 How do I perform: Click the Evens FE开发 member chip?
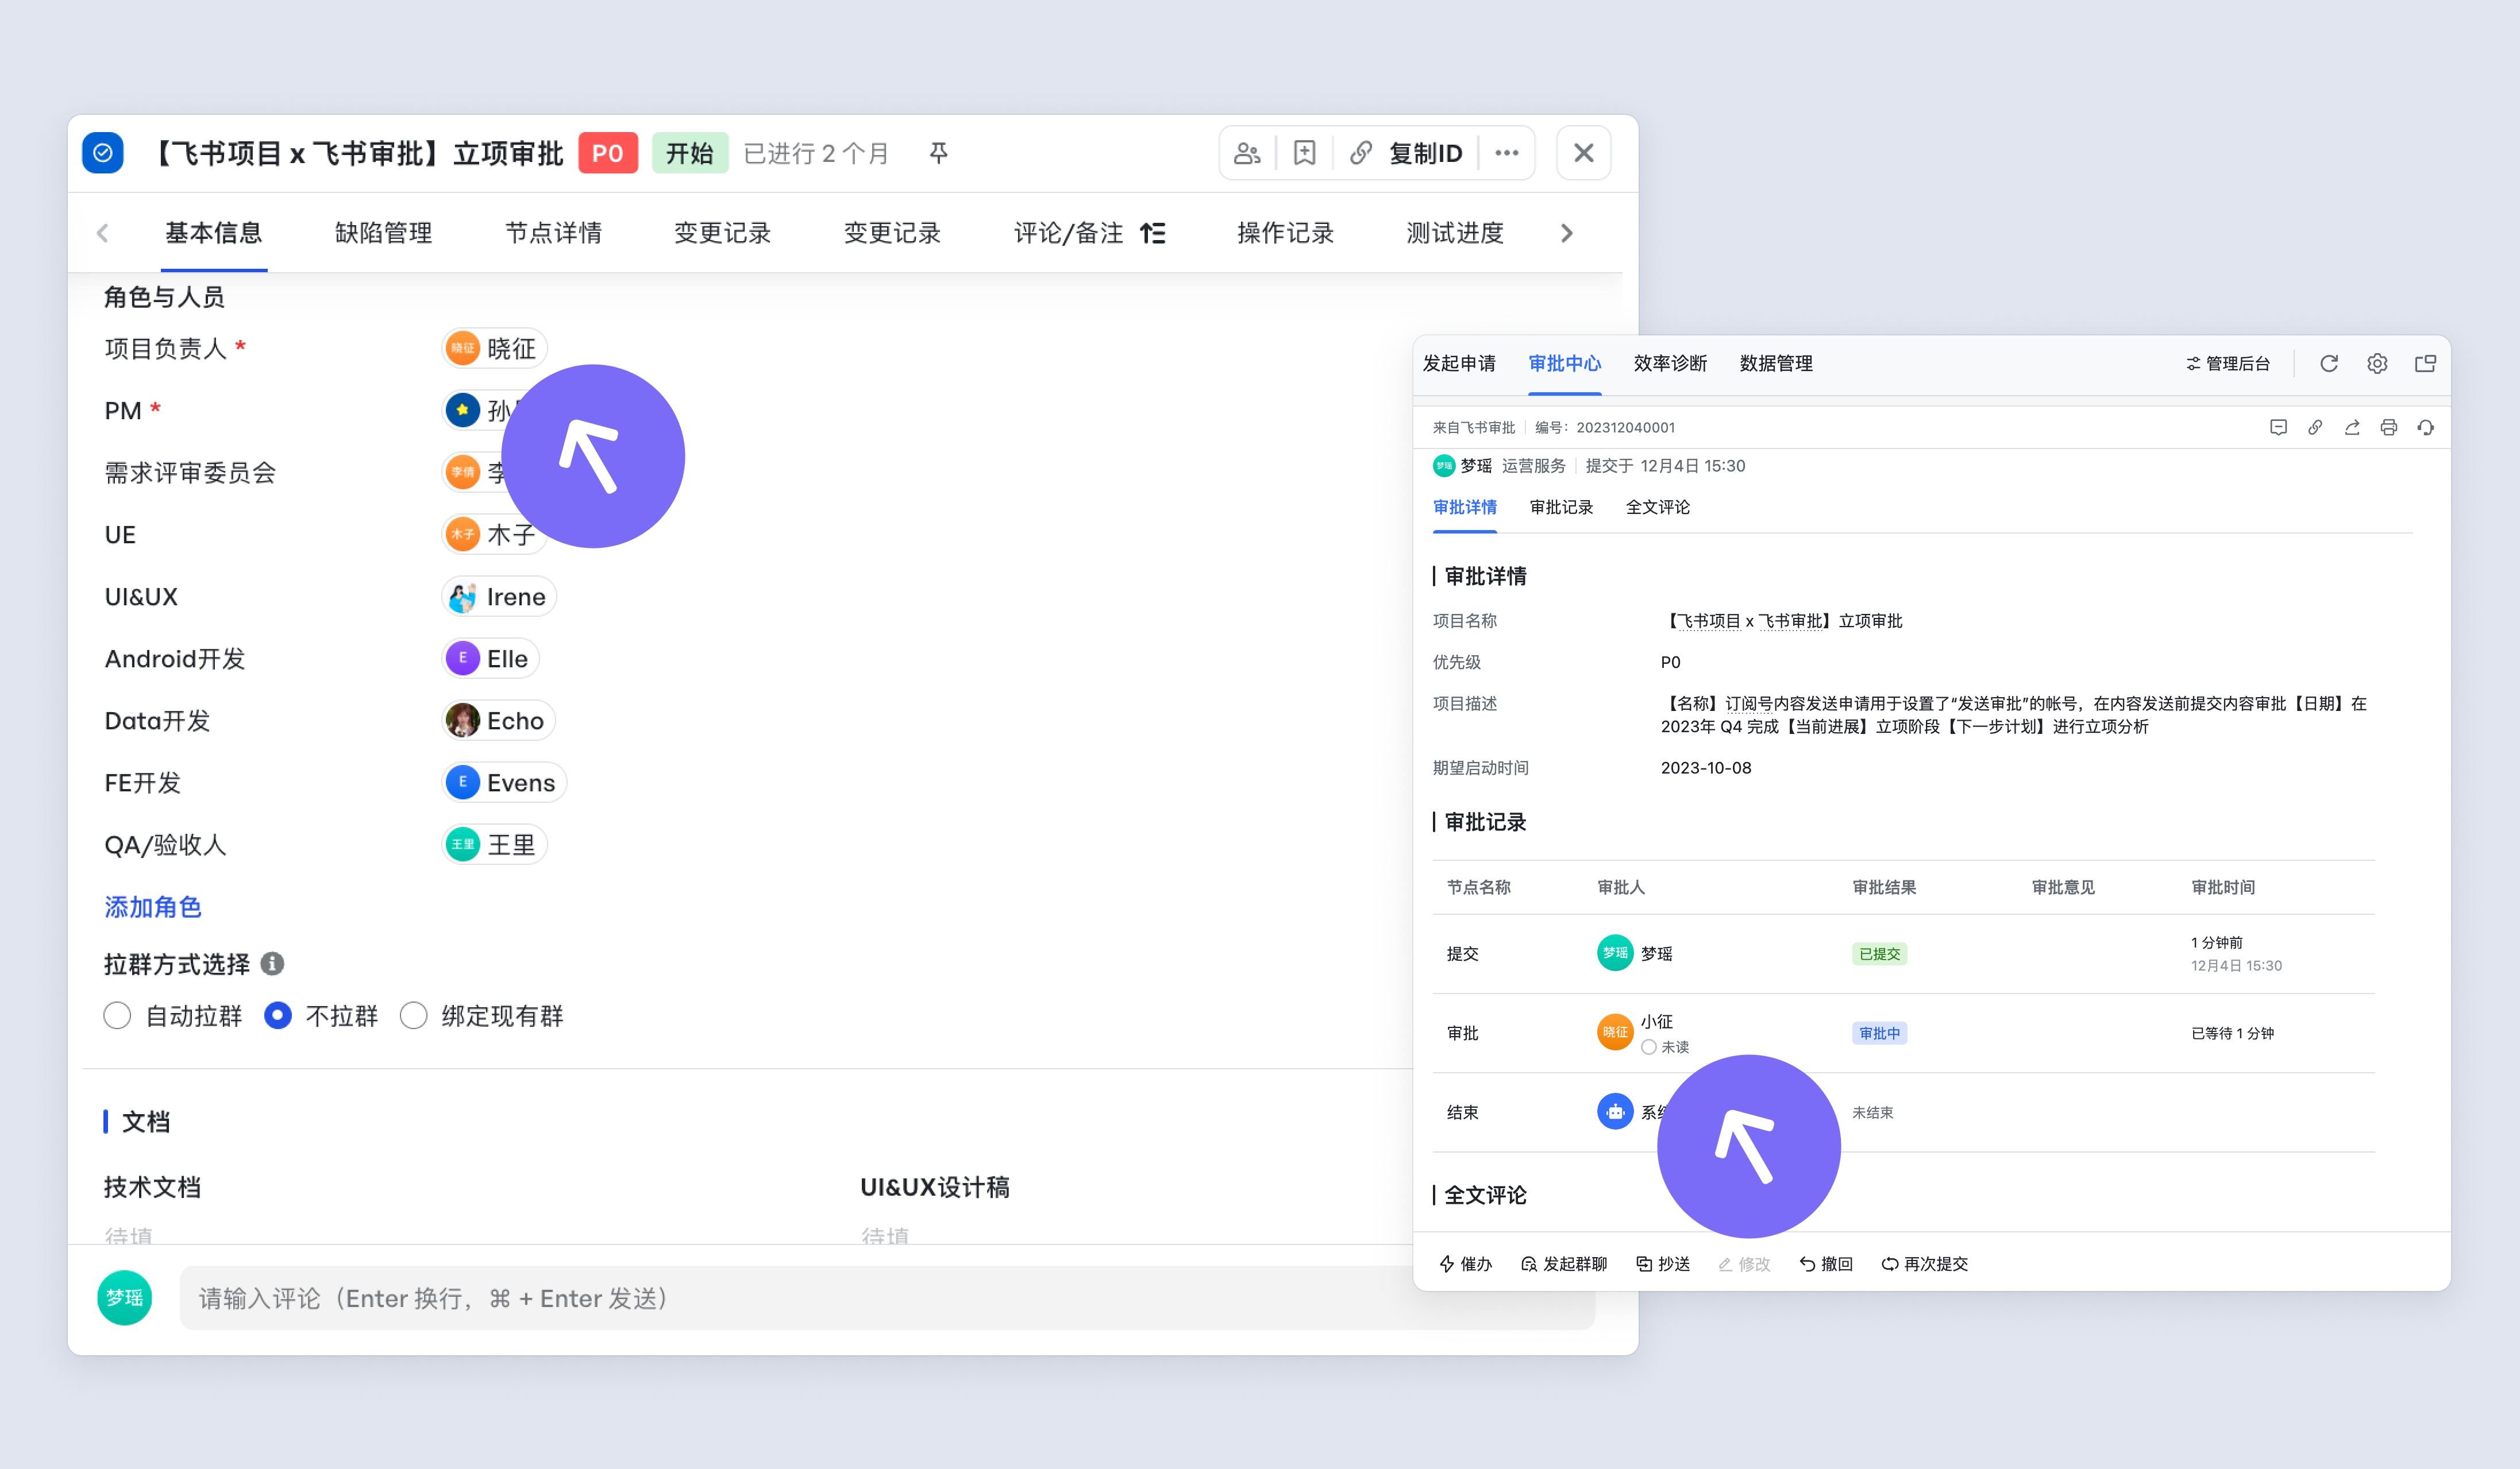coord(504,783)
